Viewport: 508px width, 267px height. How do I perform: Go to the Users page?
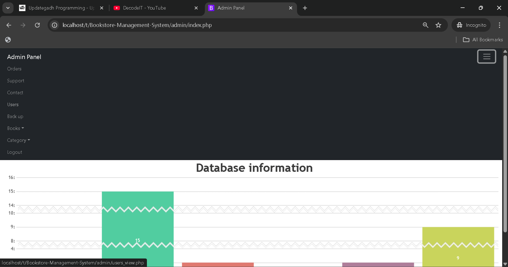(x=13, y=105)
